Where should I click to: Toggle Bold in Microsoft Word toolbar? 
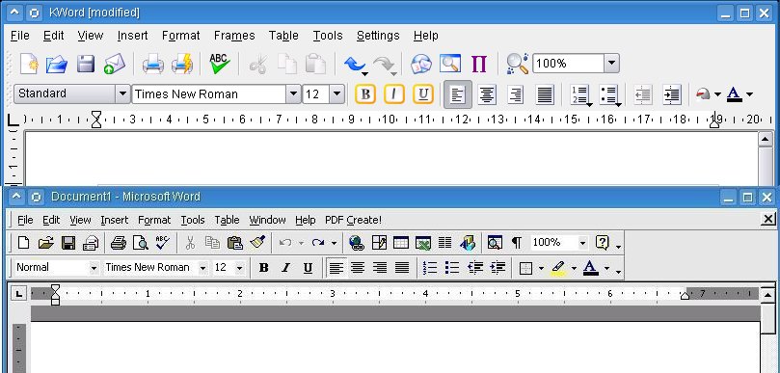click(x=263, y=268)
